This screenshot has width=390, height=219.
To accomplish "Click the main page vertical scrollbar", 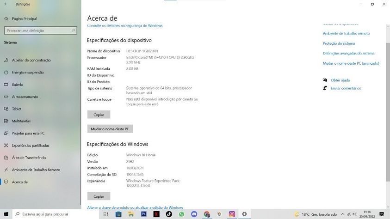I will 388,112.
